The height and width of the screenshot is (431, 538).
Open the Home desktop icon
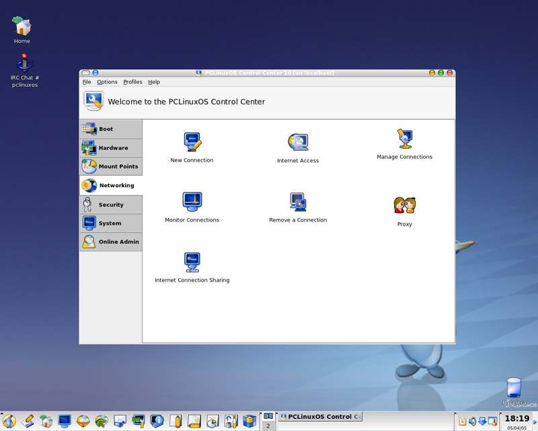coord(22,30)
